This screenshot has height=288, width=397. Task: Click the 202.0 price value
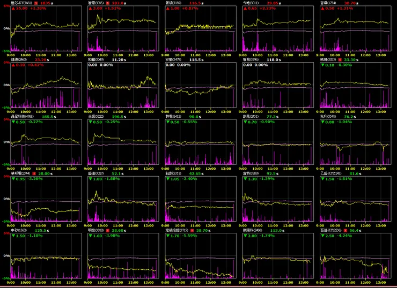(x=117, y=3)
